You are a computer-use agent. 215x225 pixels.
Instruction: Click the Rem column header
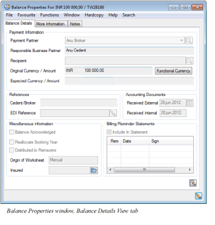(114, 141)
